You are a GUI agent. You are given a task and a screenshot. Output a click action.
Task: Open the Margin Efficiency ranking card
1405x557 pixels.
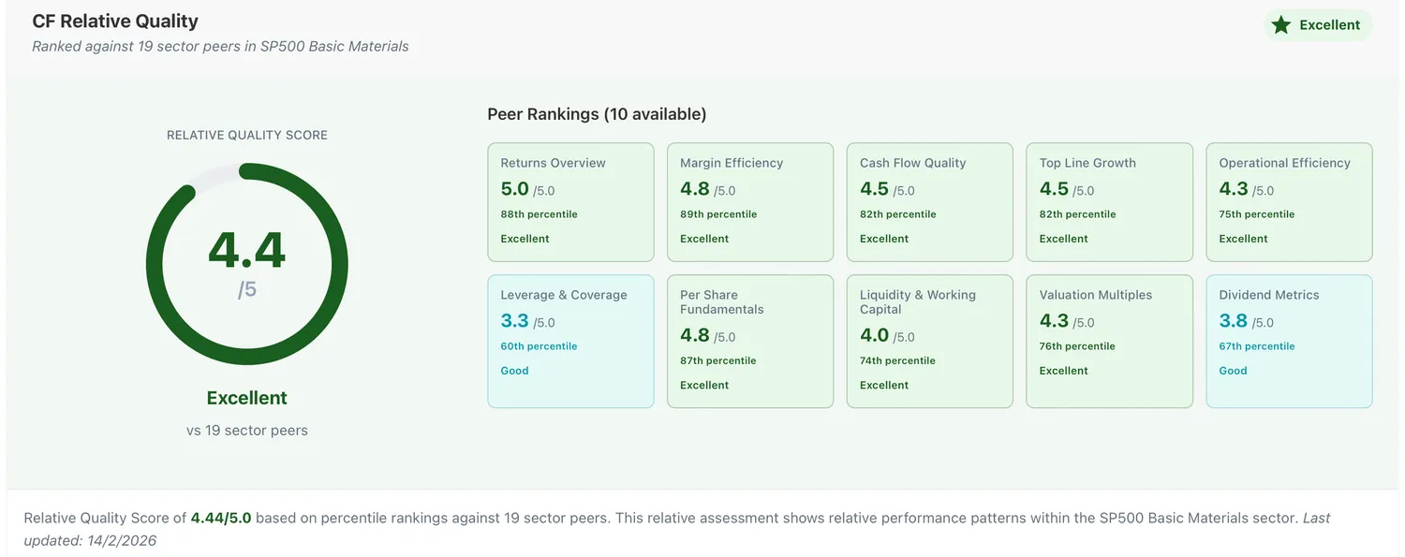click(x=750, y=202)
